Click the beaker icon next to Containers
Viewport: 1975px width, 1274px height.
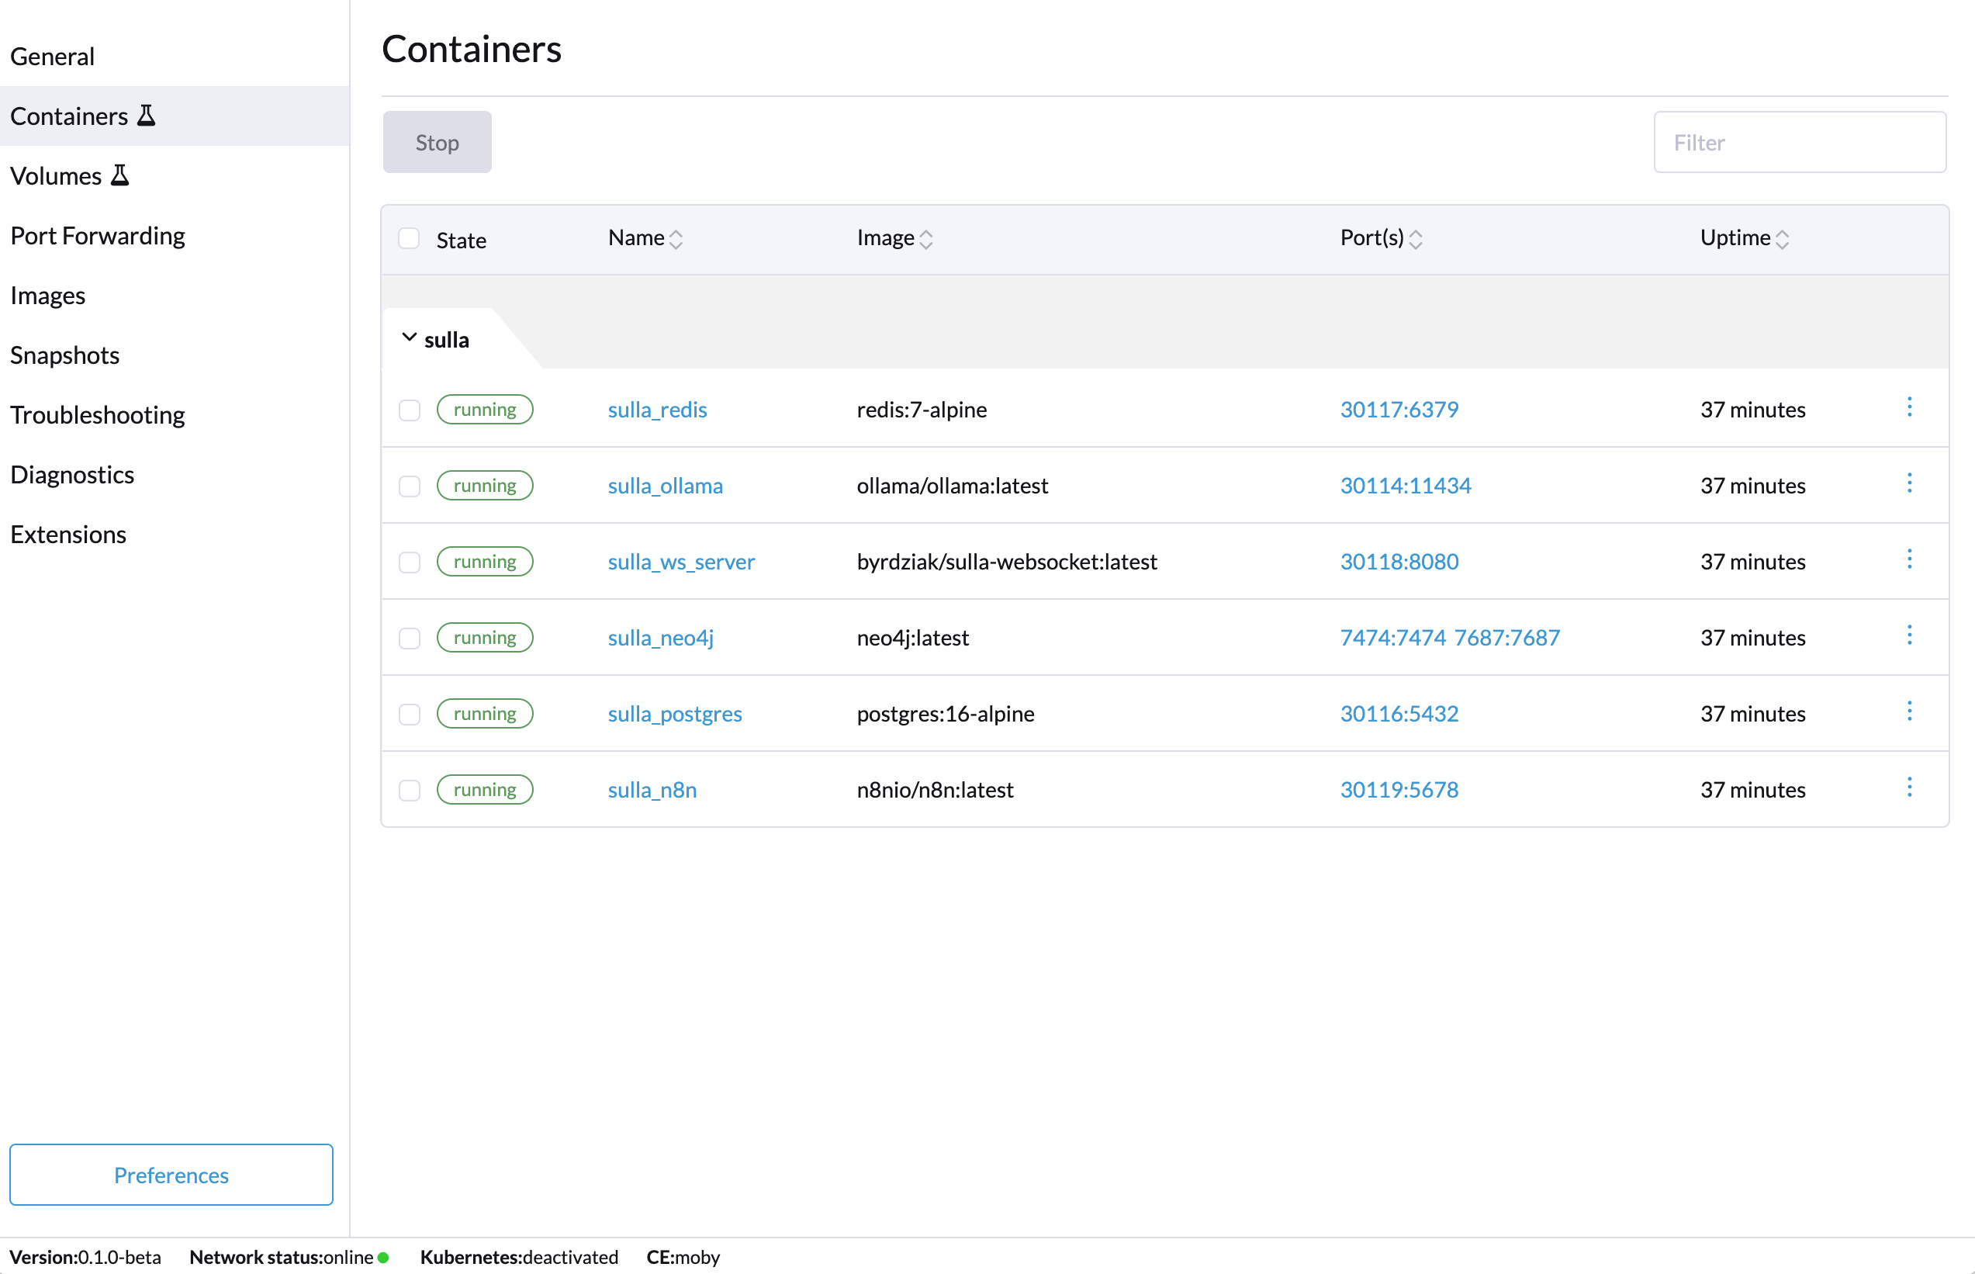[x=147, y=115]
